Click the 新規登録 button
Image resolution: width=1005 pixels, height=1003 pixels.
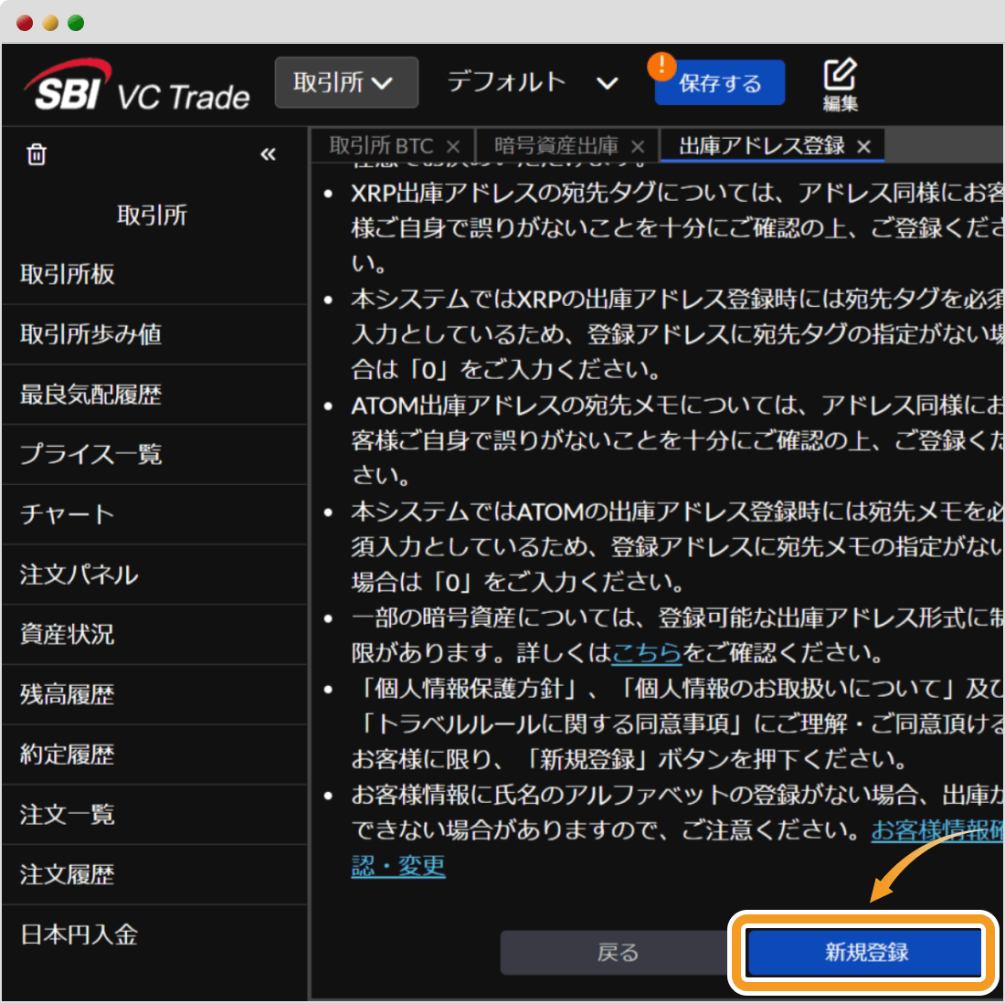[x=864, y=953]
